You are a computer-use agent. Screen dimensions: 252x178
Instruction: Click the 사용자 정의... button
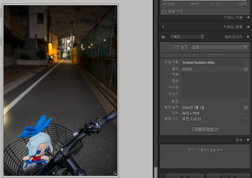coord(205,130)
